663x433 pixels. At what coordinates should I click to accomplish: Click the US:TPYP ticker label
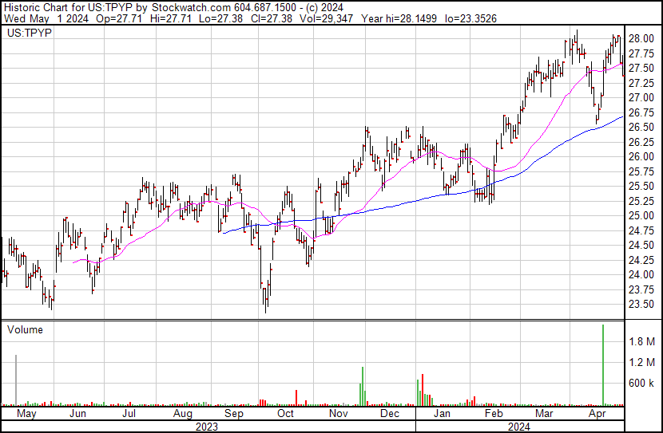[30, 33]
